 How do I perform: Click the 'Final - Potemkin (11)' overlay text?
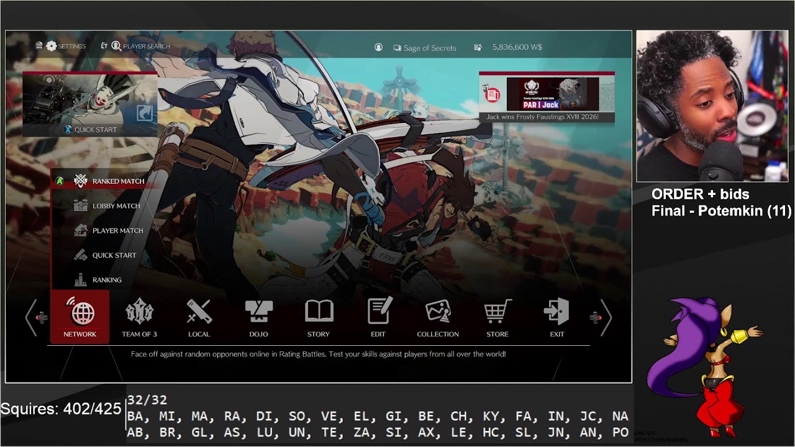(722, 211)
